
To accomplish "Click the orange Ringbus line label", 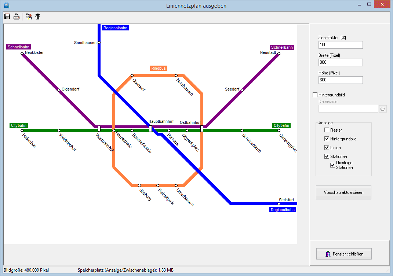I will [159, 68].
